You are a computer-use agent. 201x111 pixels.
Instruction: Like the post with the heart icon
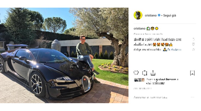point(136,73)
